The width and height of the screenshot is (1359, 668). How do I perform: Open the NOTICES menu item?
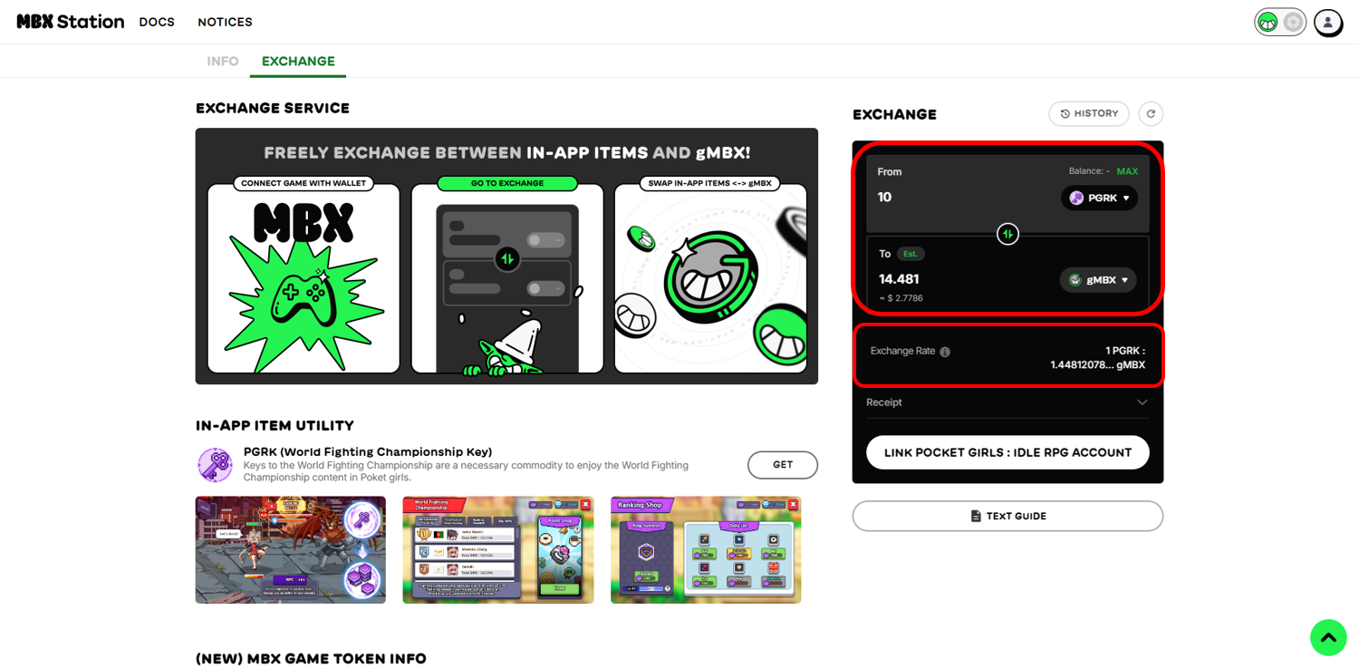(225, 22)
